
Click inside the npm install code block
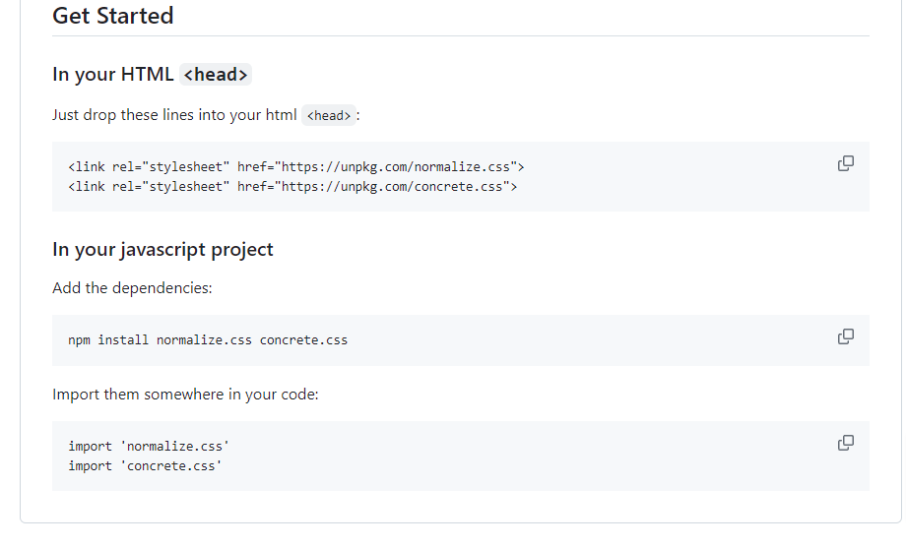208,340
